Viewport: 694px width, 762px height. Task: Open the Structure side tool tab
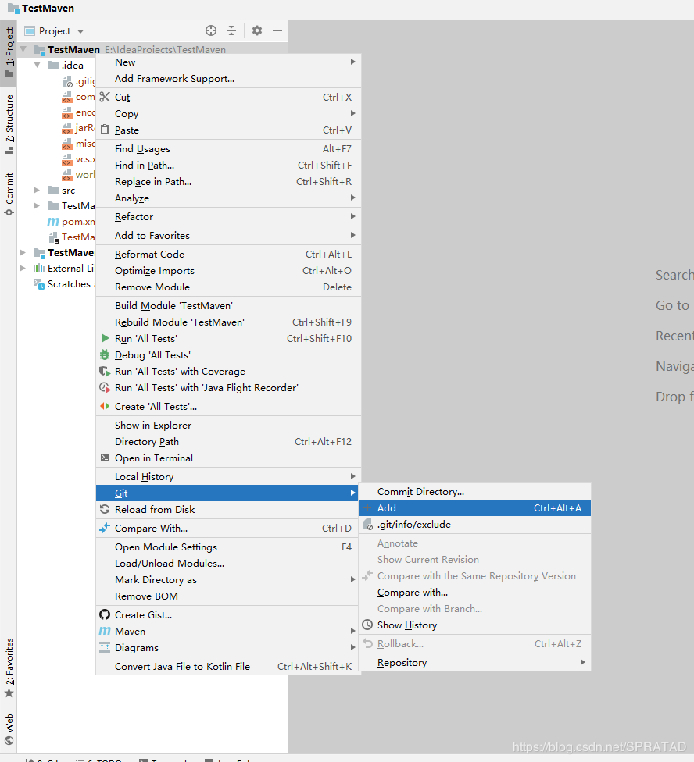click(9, 125)
